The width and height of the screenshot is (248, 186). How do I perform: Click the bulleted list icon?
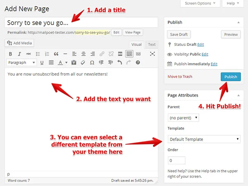point(38,54)
